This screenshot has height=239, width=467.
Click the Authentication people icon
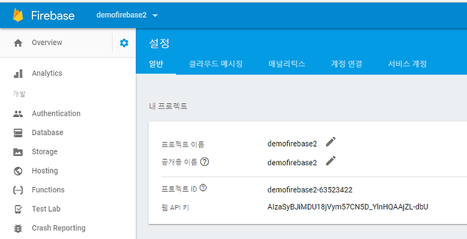pos(18,114)
